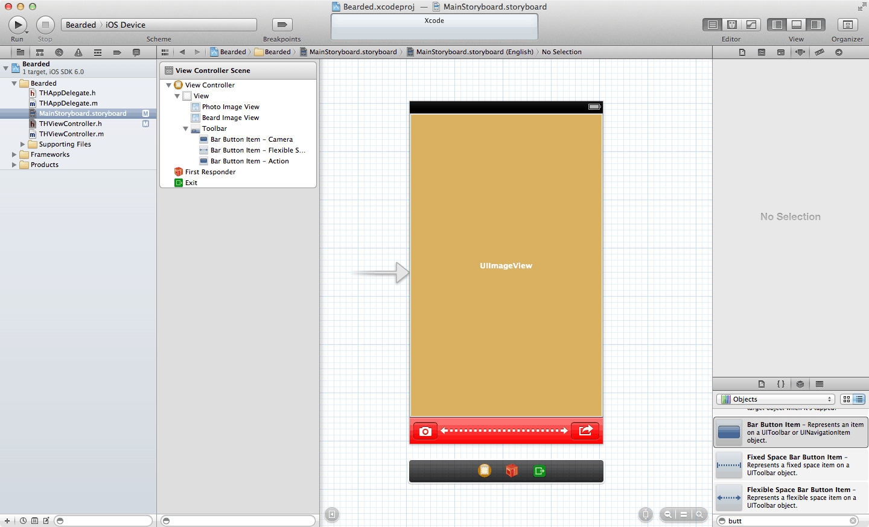The width and height of the screenshot is (869, 527).
Task: Switch to the Media library tab
Action: tap(820, 384)
